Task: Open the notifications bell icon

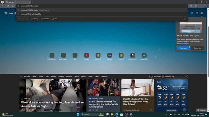Action: pos(197,13)
